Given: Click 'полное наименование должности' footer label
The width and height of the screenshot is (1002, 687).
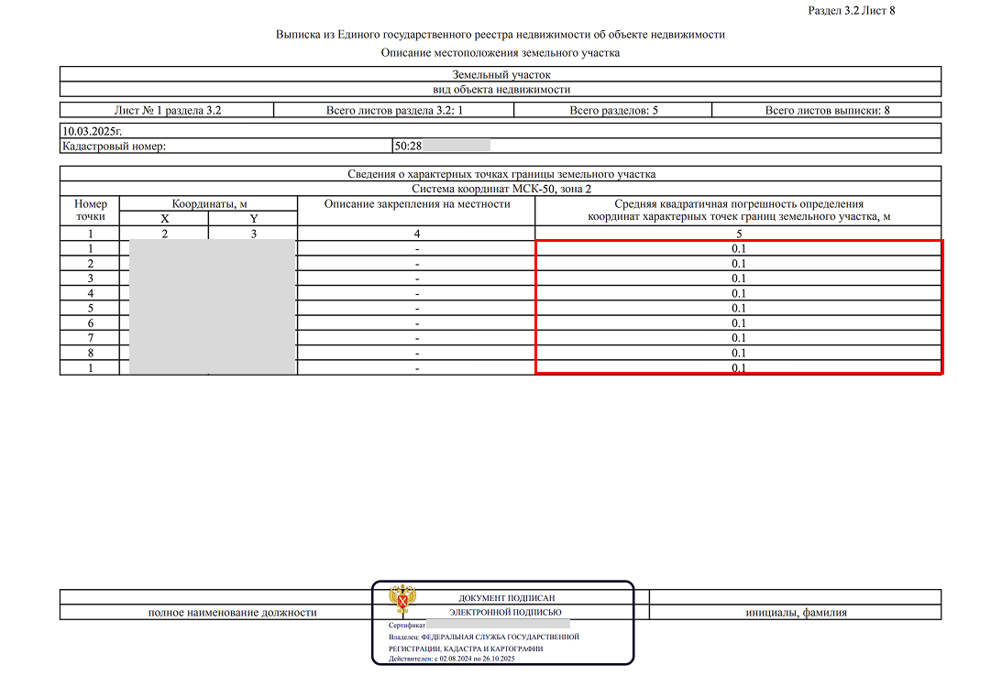Looking at the screenshot, I should click(233, 613).
